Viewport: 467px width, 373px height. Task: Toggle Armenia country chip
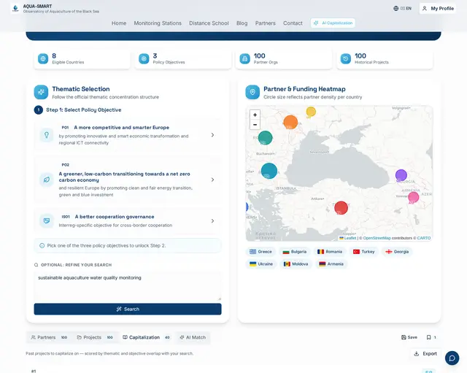[331, 264]
